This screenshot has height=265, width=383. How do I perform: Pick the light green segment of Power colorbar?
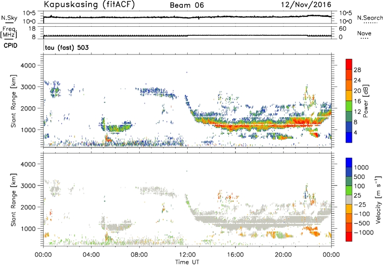click(x=349, y=106)
